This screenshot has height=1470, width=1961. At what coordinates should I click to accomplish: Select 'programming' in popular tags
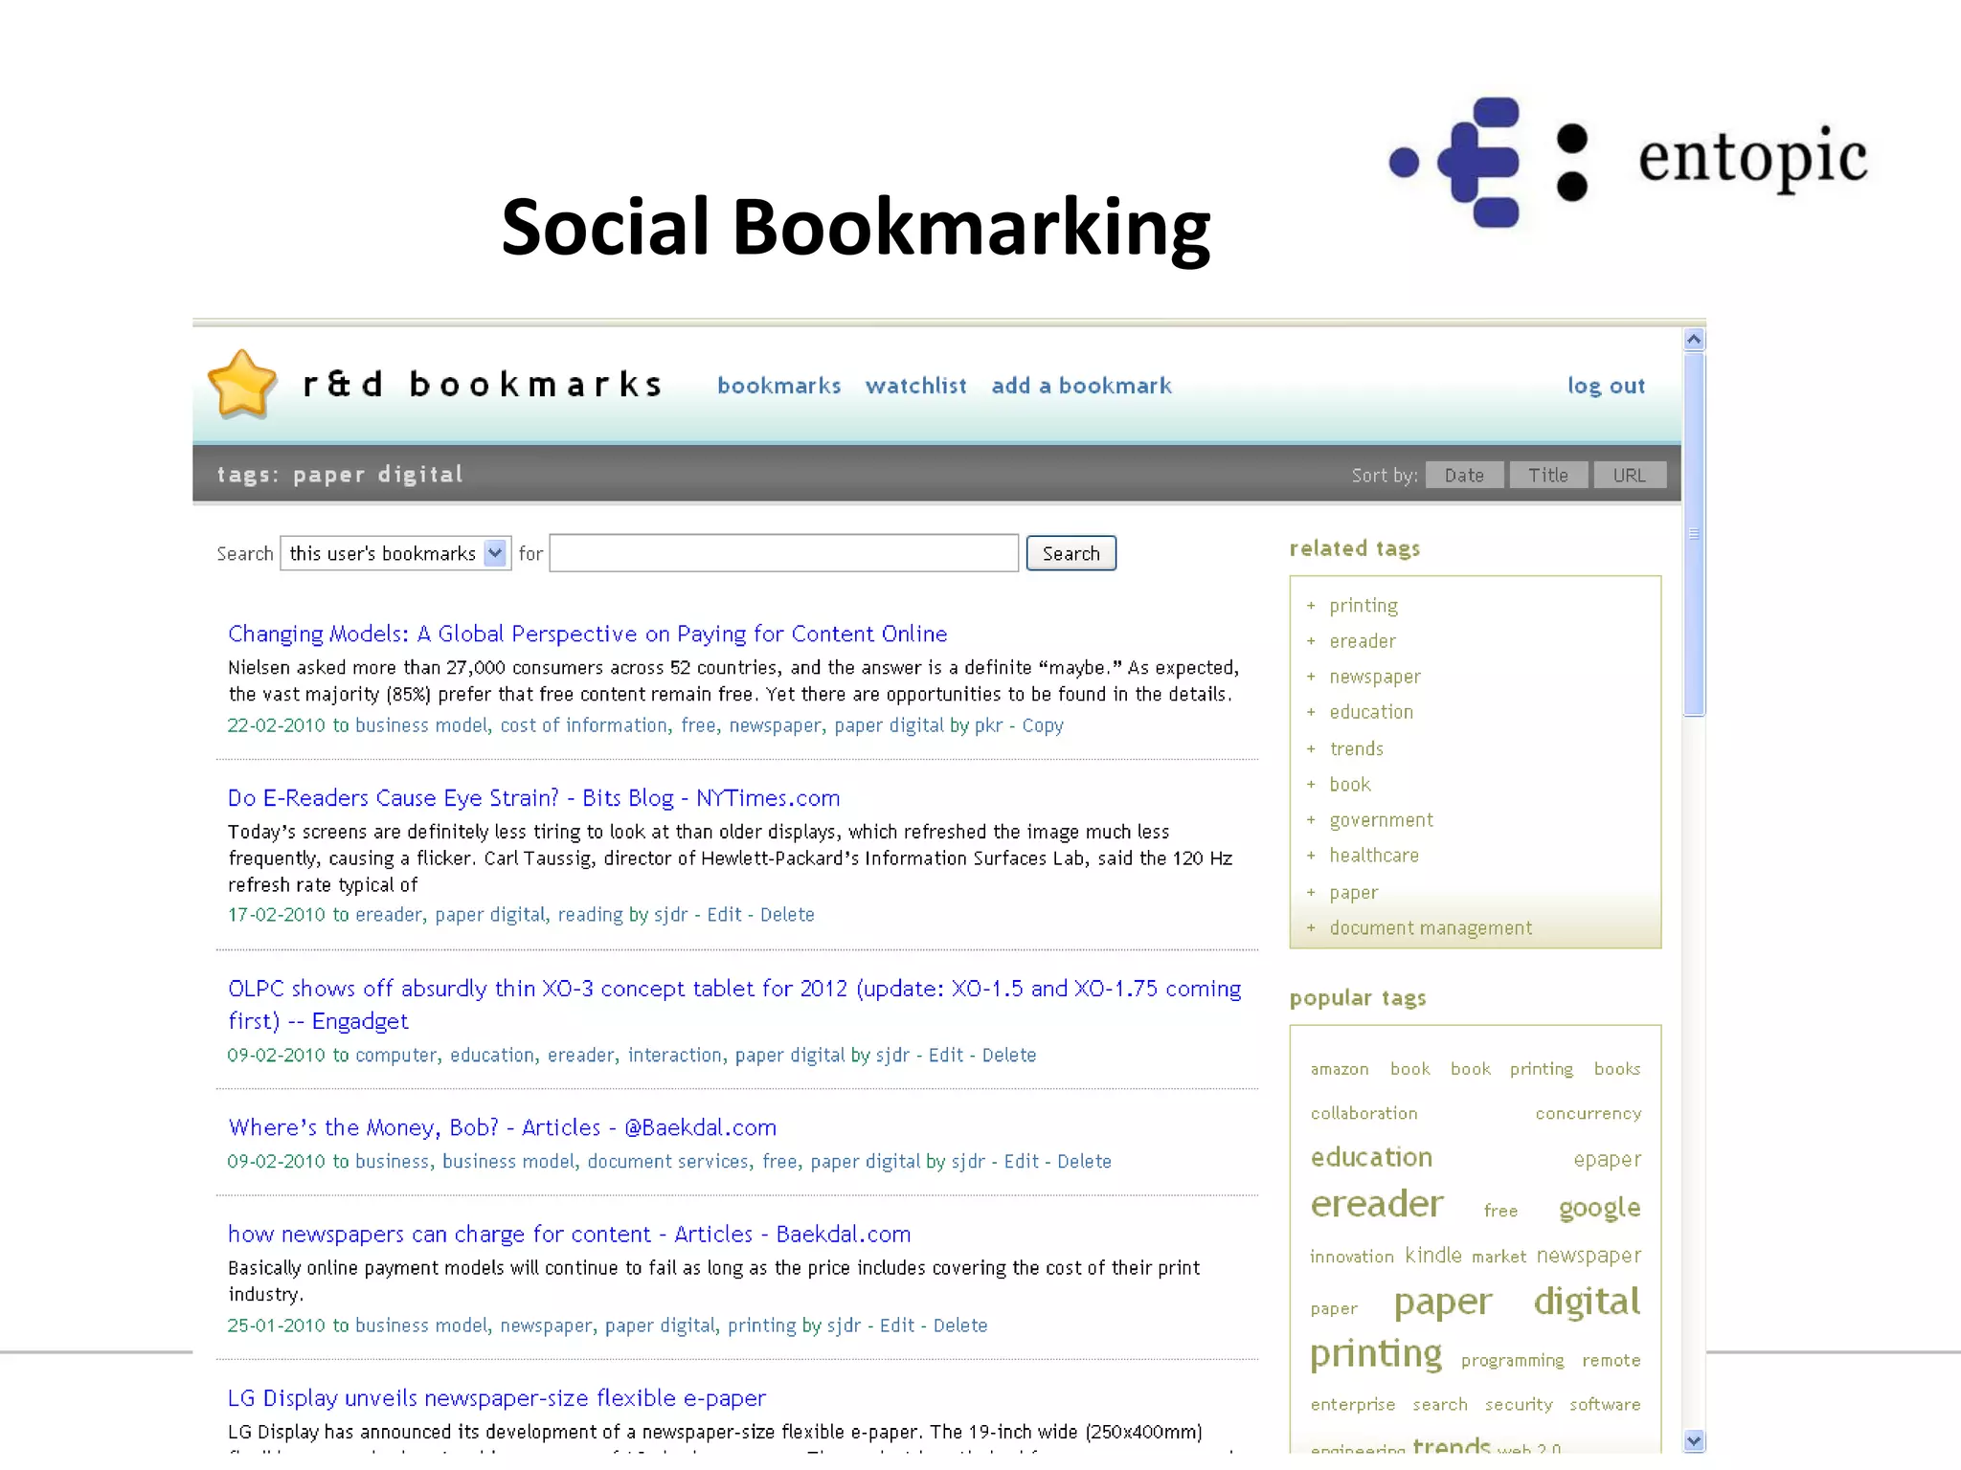coord(1512,1361)
